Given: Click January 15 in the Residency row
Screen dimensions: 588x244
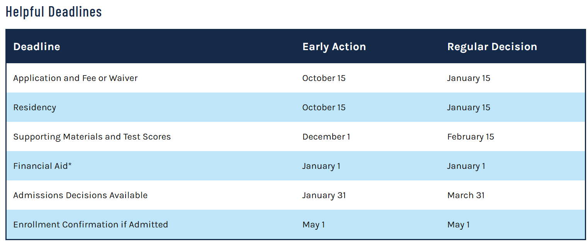Looking at the screenshot, I should pos(469,108).
